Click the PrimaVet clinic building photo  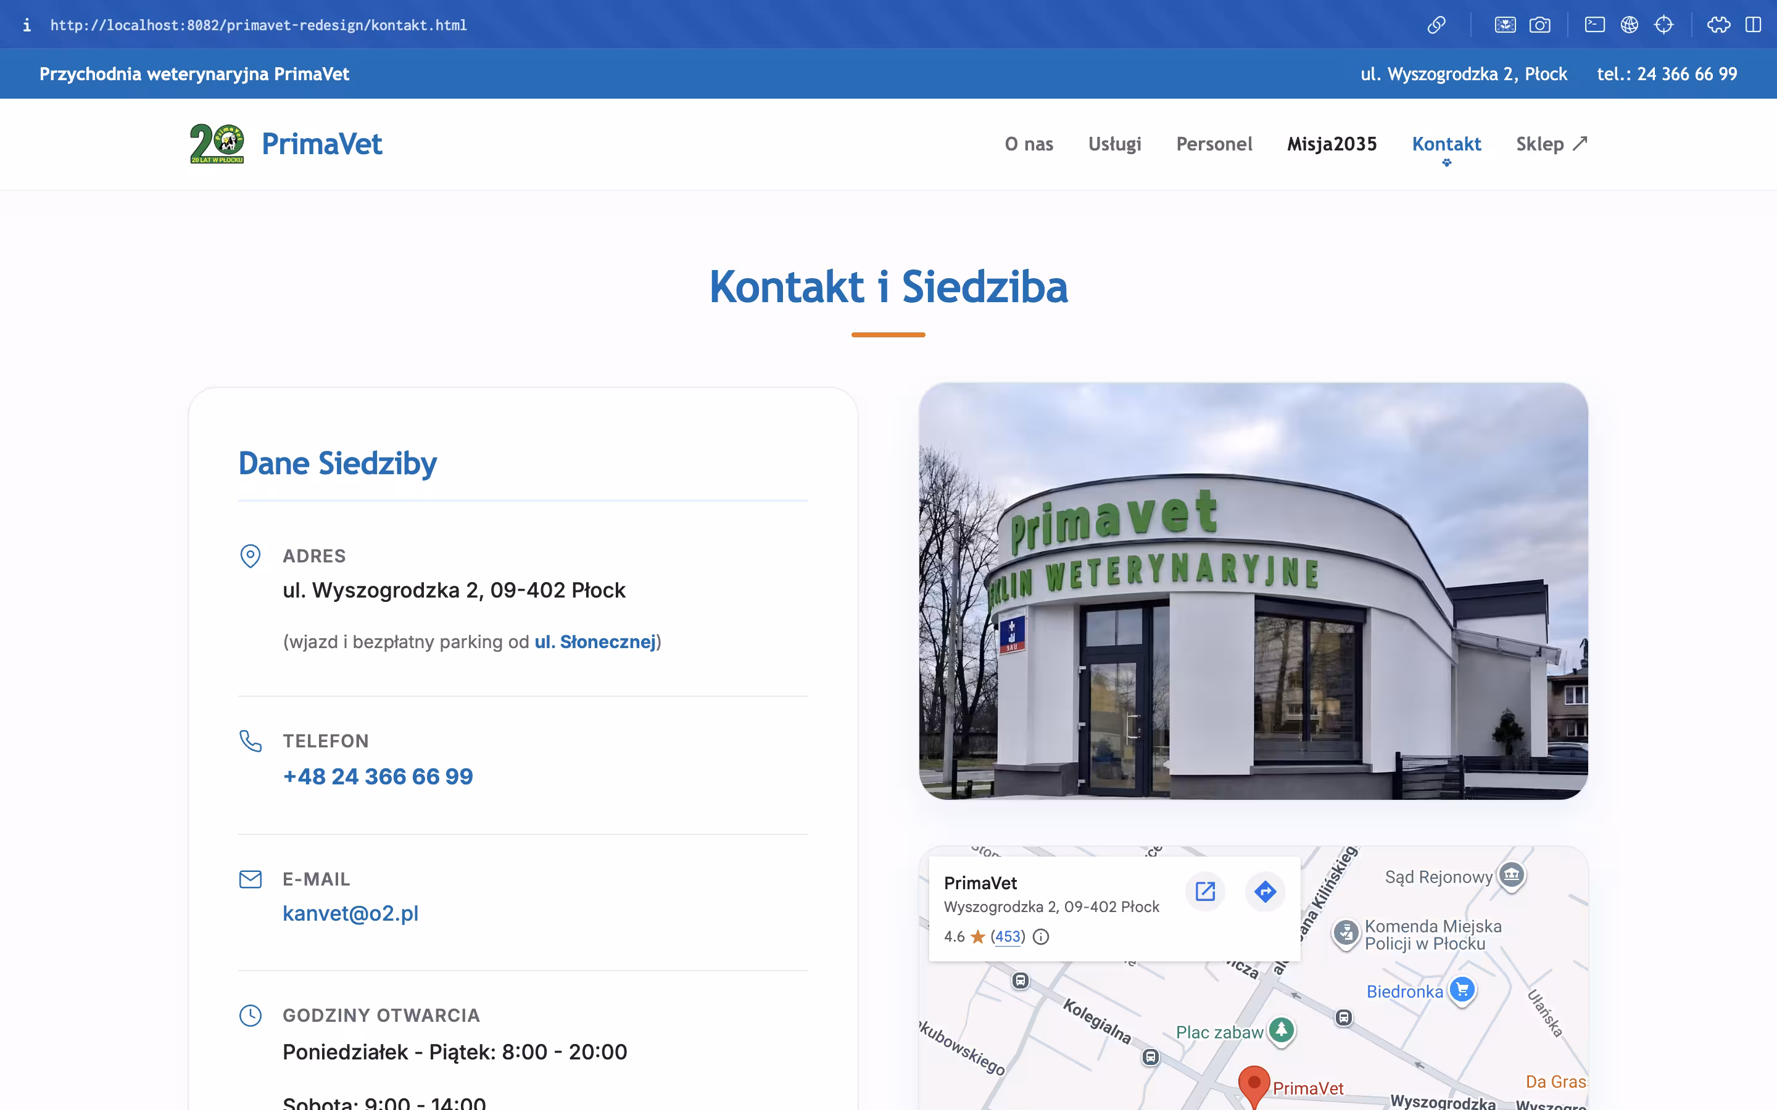[1253, 591]
